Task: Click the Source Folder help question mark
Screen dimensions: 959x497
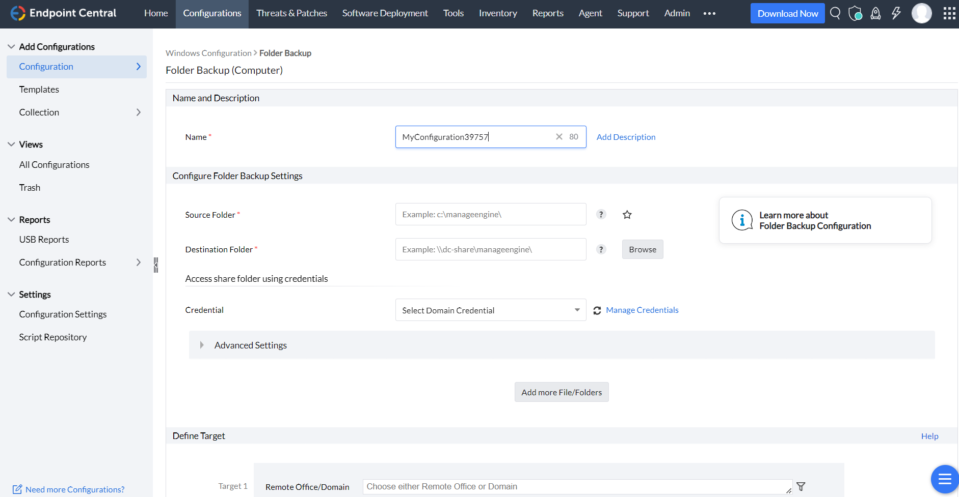Action: [601, 214]
